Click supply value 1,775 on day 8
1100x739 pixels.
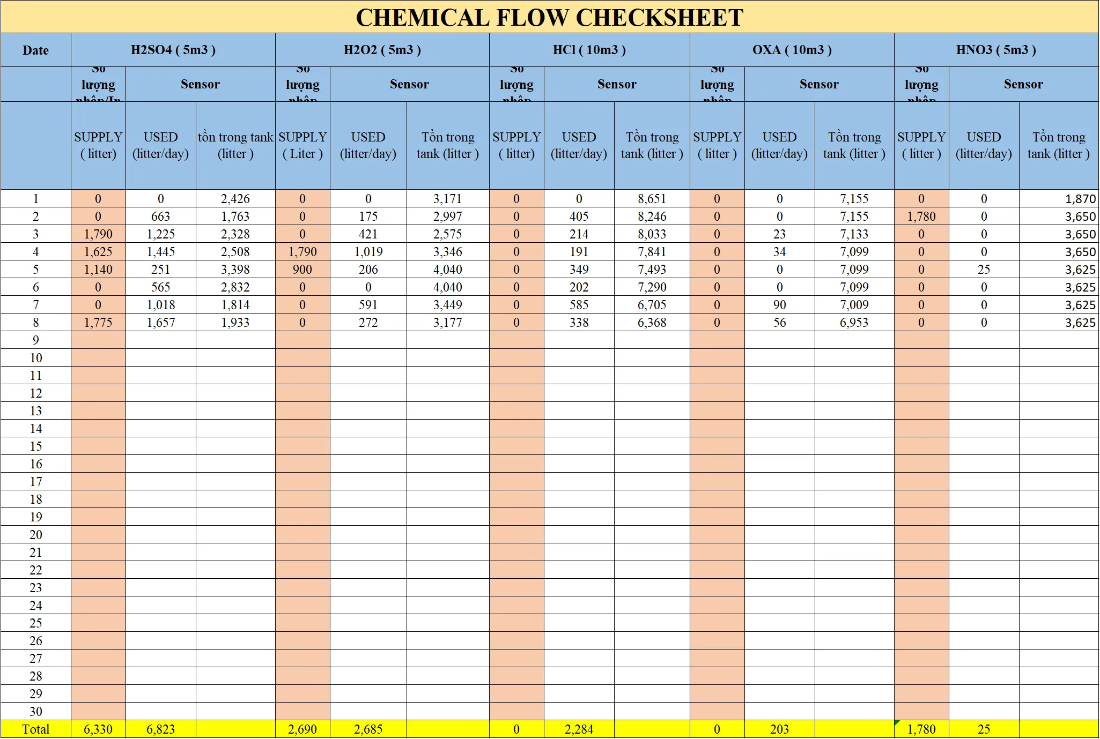coord(98,323)
